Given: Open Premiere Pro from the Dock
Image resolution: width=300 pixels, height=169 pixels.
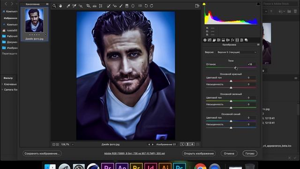Looking at the screenshot, I should click(x=107, y=166).
